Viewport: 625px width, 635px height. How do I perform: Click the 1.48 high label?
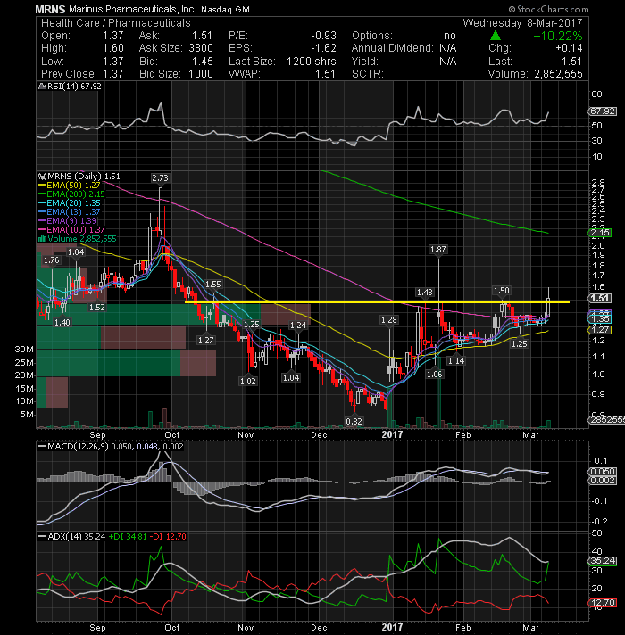(425, 292)
